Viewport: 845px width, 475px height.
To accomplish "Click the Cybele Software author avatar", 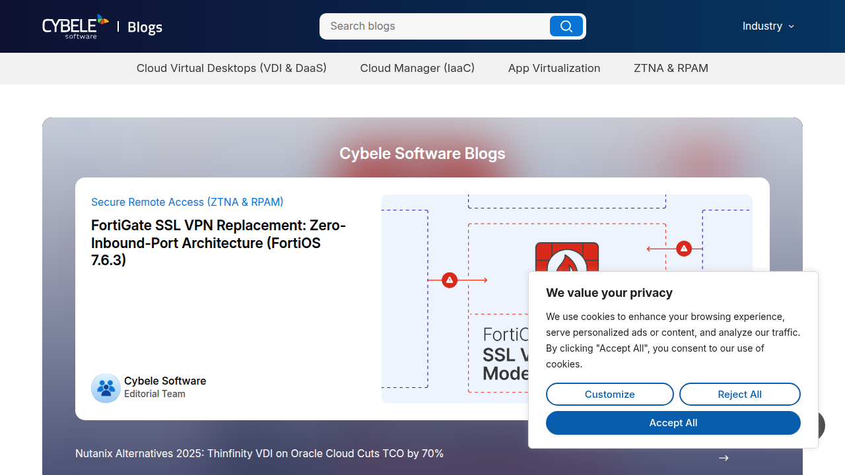I will tap(106, 388).
